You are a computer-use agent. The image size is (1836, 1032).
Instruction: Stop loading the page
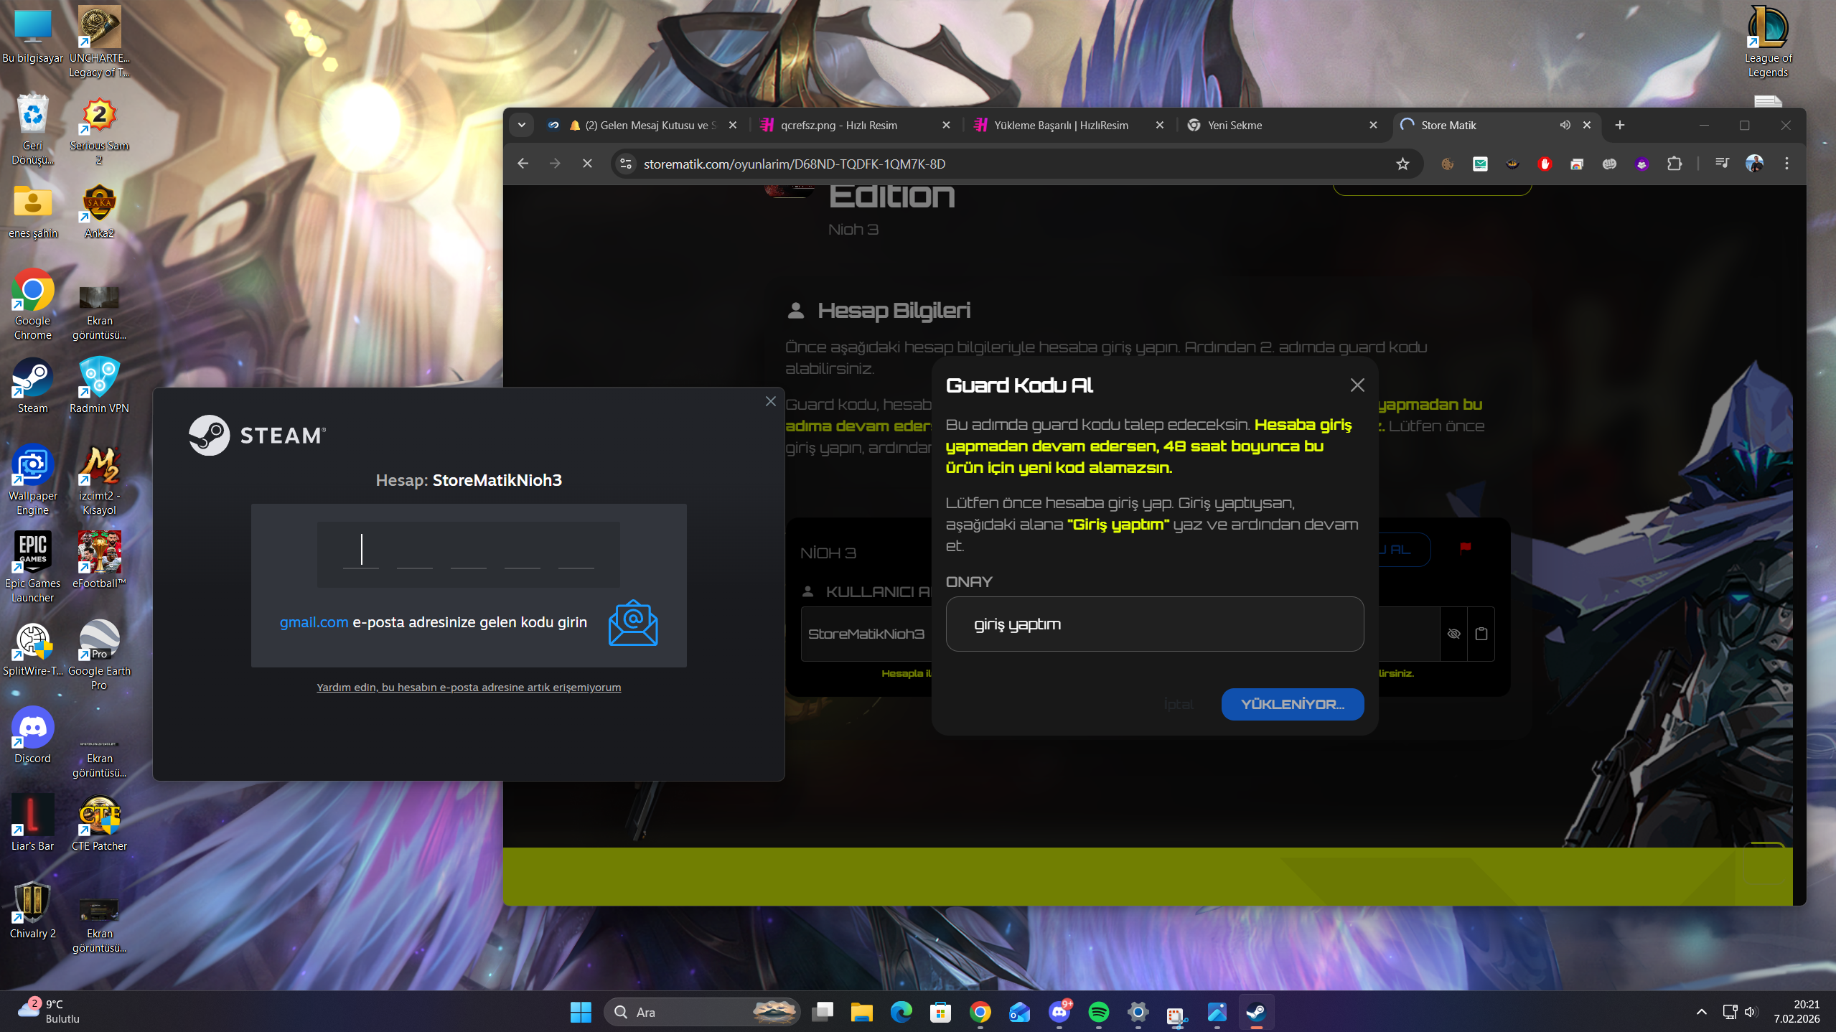pyautogui.click(x=587, y=164)
